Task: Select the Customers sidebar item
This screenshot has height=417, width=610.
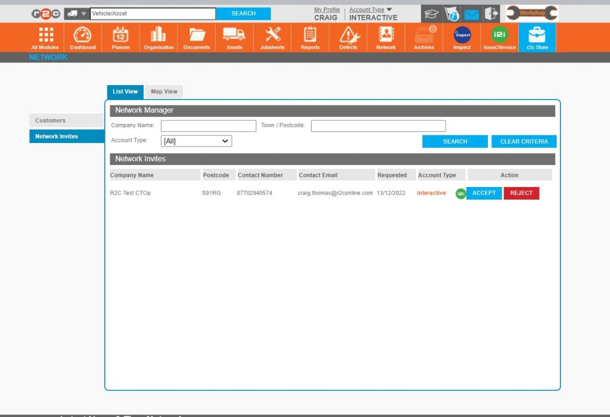Action: tap(66, 120)
